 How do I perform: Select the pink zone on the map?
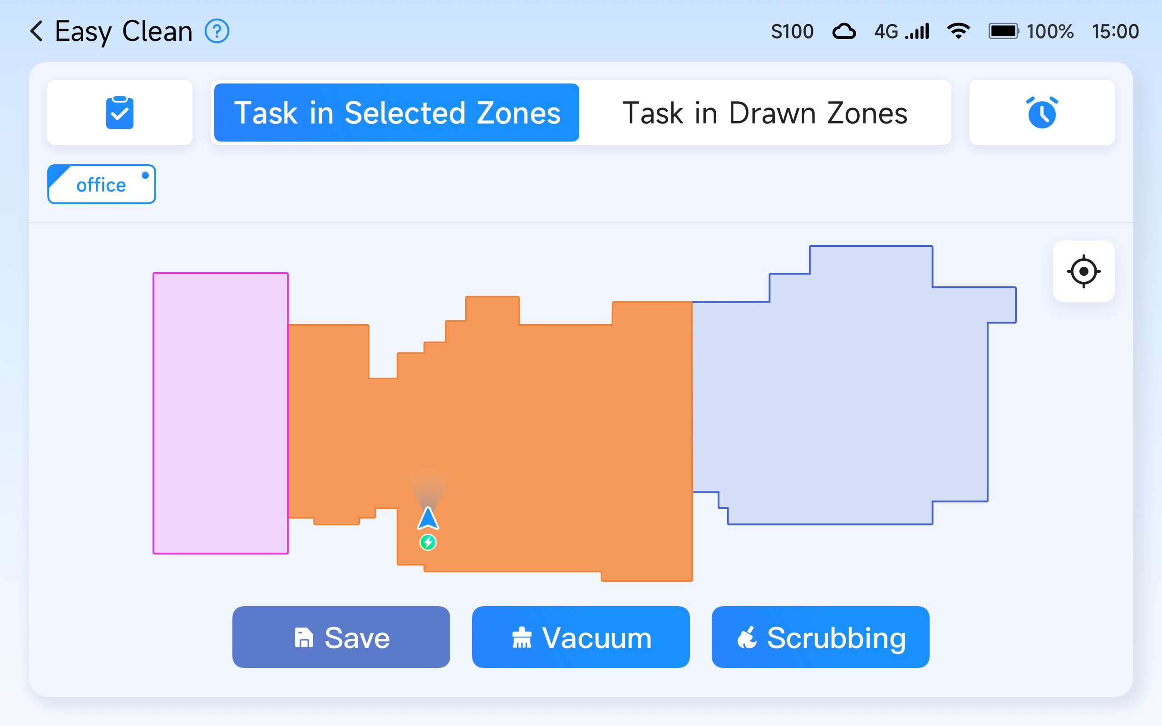click(x=221, y=413)
